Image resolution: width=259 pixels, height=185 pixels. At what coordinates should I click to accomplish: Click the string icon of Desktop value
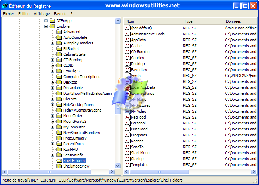point(128,63)
